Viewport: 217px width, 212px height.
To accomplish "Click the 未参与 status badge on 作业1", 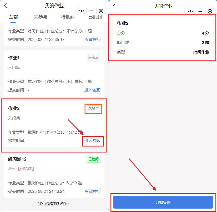I will [93, 58].
